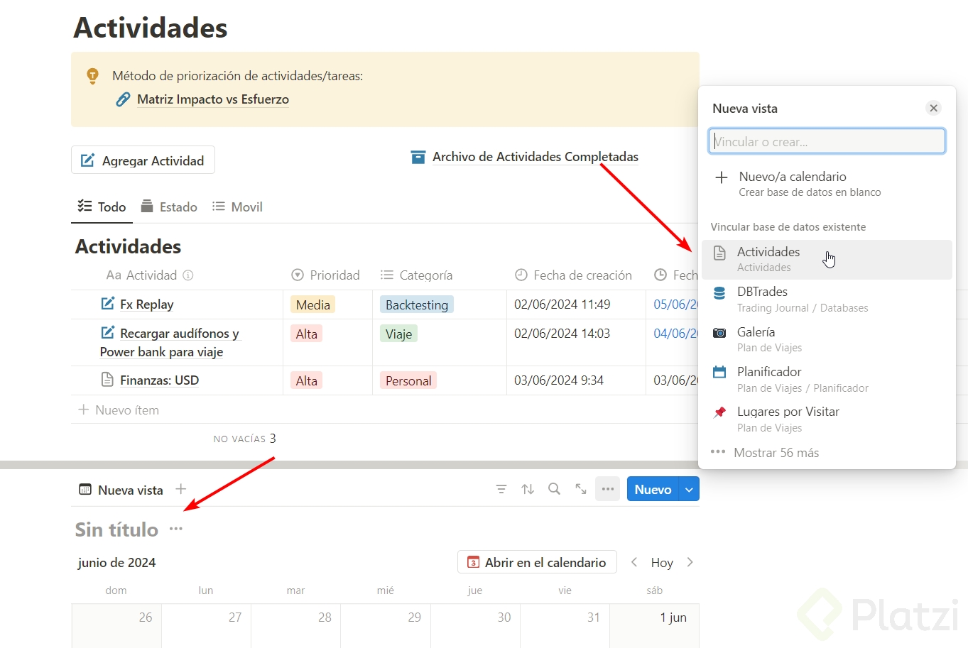Focus the Vincular o crear search field
Viewport: 968px width, 648px height.
point(827,141)
